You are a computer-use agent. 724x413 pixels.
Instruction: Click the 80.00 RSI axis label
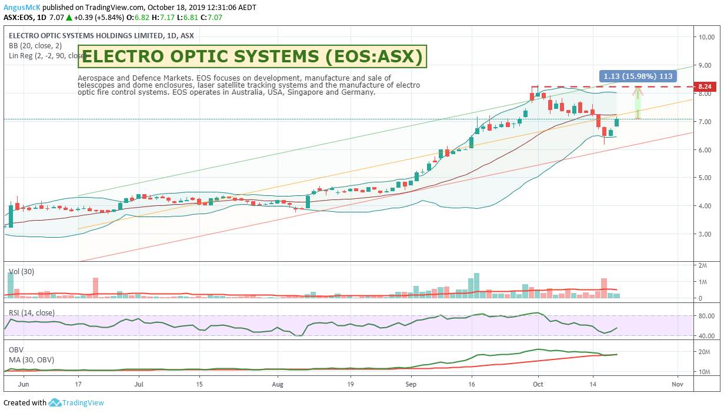coord(706,316)
